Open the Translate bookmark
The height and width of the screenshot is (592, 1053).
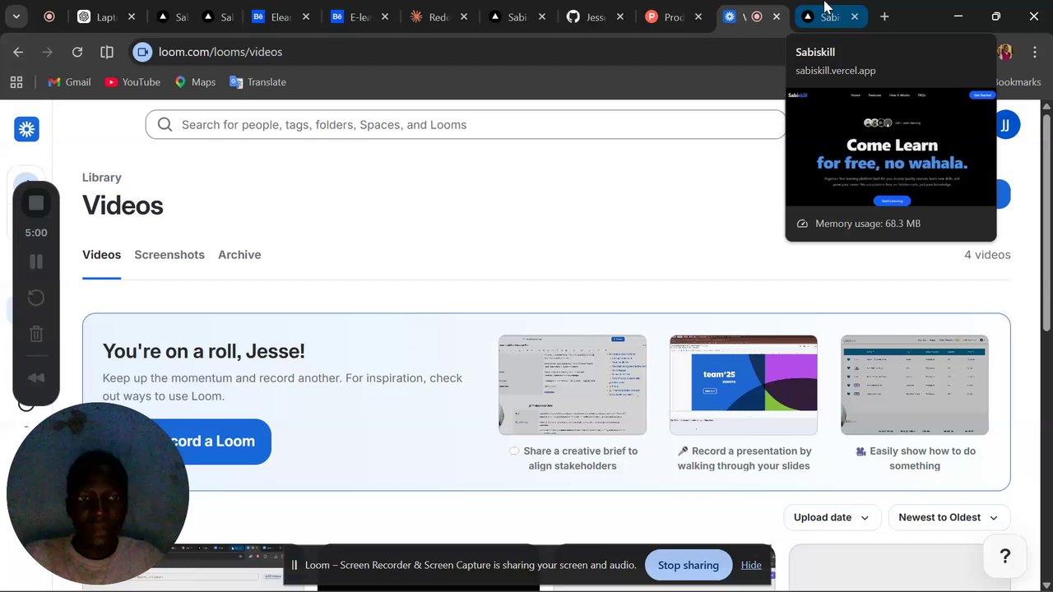pos(257,82)
